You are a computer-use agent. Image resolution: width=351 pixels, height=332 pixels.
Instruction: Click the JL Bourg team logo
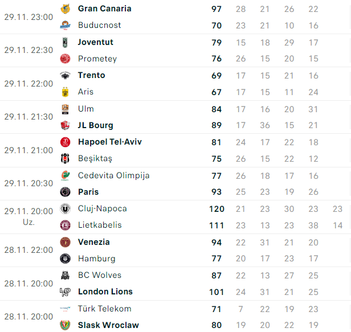point(65,125)
